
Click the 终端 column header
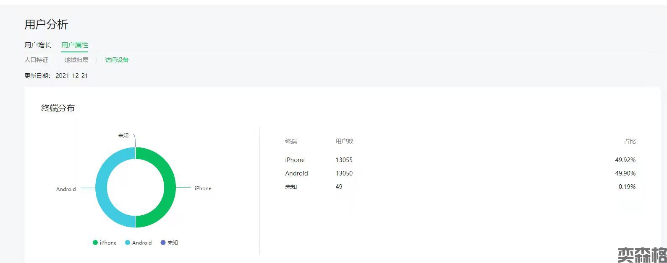(291, 141)
